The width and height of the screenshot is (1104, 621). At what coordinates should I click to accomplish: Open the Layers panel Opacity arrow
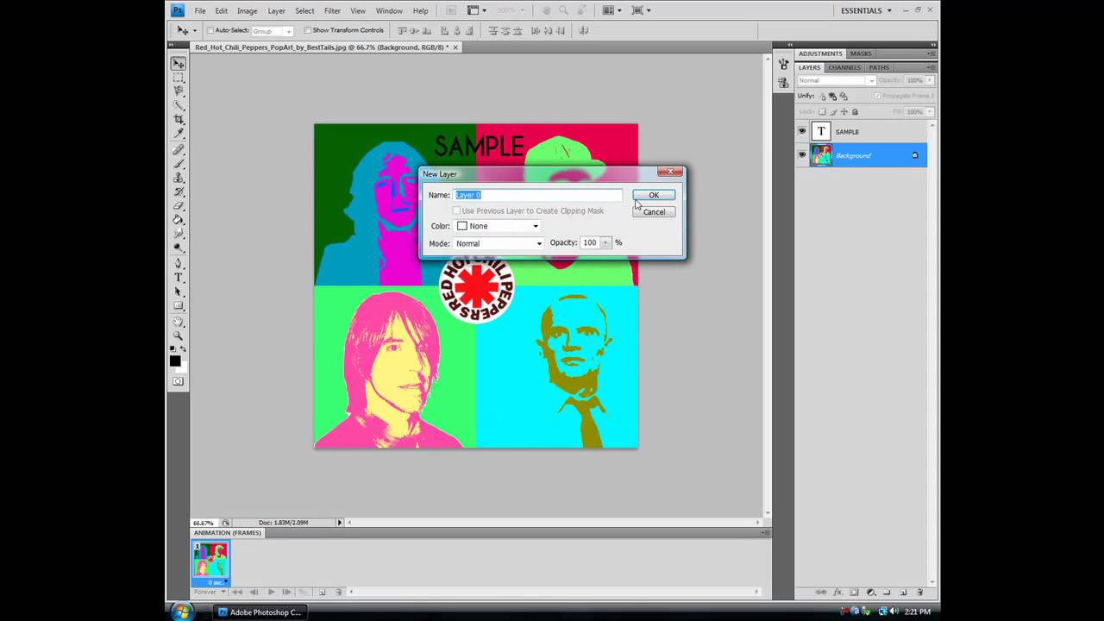pos(930,80)
